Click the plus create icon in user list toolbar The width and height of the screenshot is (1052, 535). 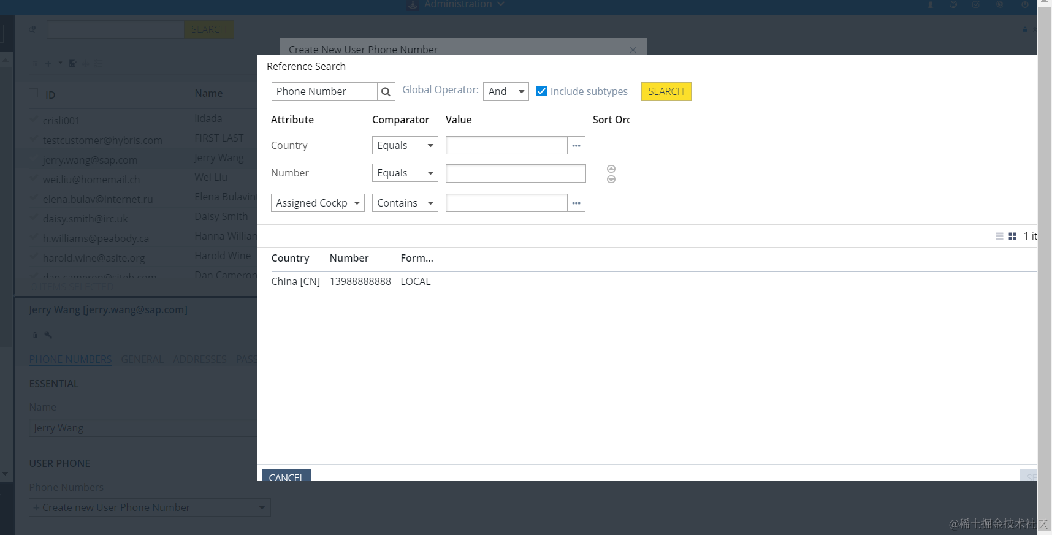pos(48,63)
